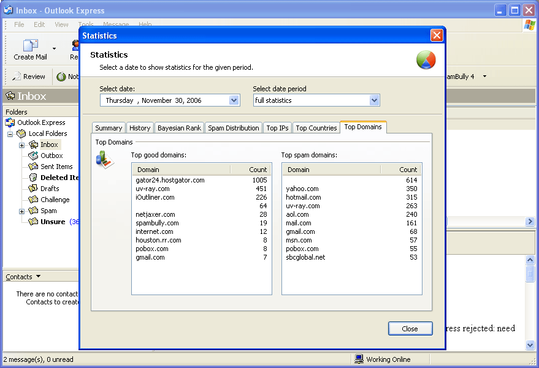Select iOutliner.com in good domains

click(x=202, y=197)
